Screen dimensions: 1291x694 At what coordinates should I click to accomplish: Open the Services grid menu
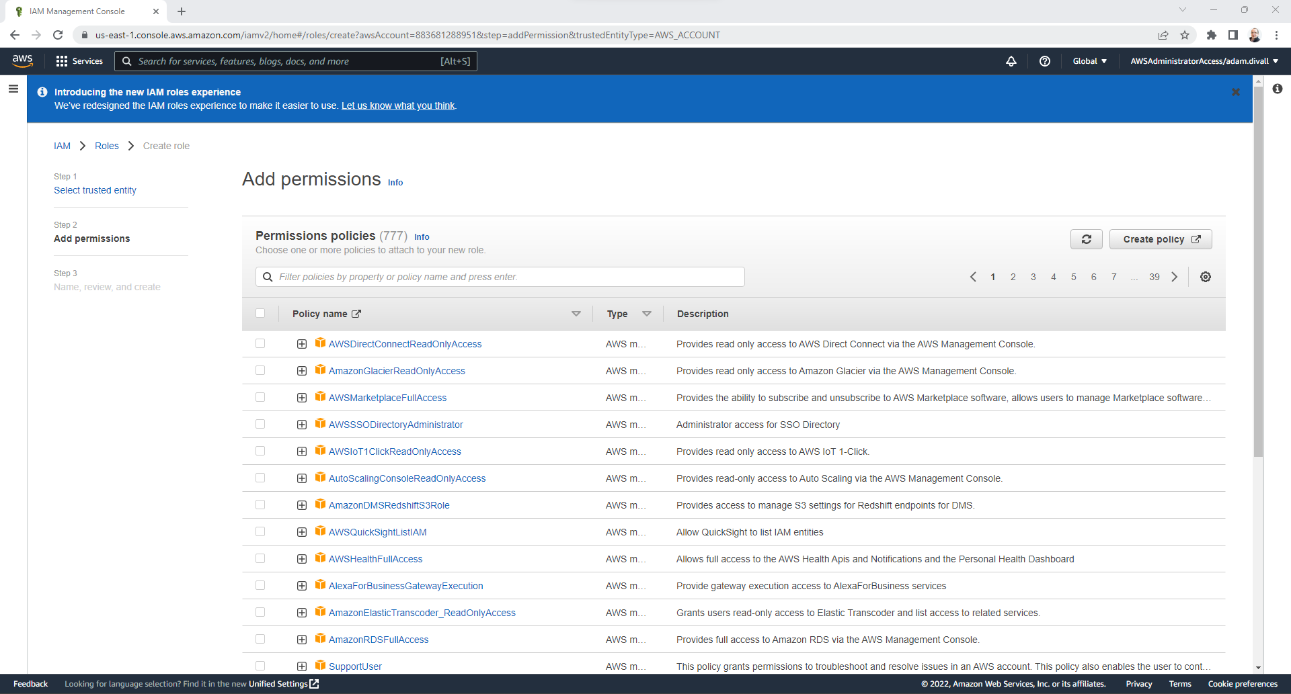[79, 61]
